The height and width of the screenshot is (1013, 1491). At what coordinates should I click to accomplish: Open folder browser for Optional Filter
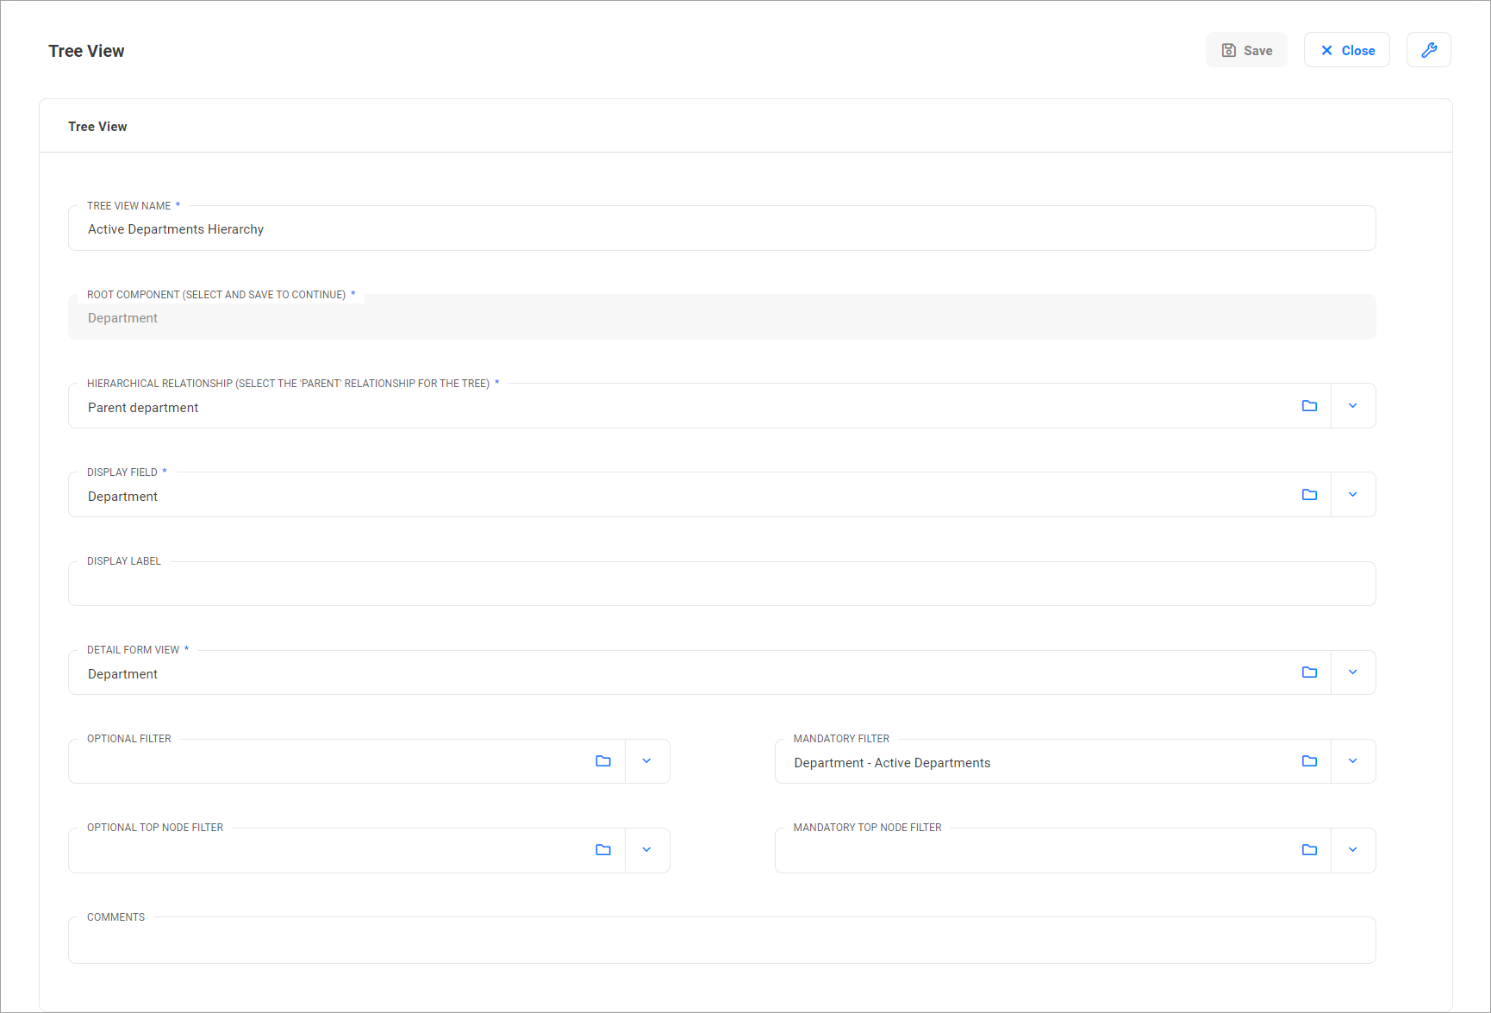(603, 761)
